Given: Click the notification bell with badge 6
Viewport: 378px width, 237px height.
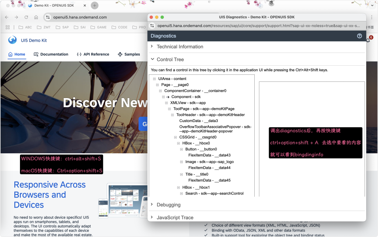Looking at the screenshot, I should tap(368, 40).
